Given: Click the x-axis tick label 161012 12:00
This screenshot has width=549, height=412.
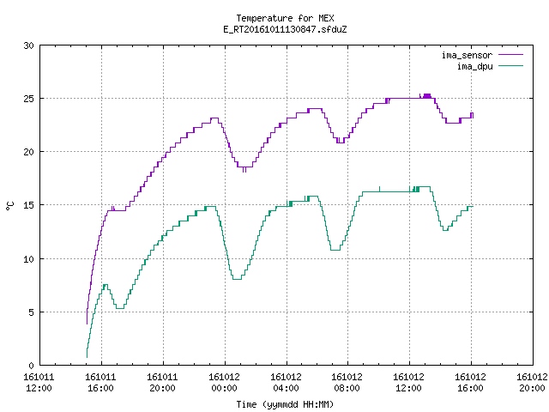Looking at the screenshot, I should 408,383.
